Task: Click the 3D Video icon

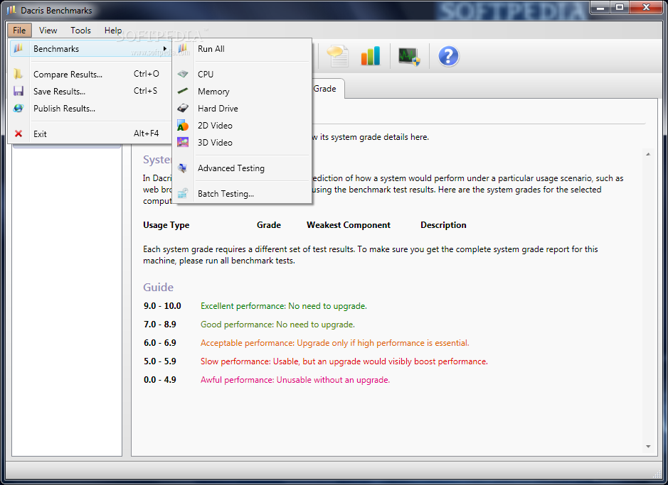Action: (x=183, y=142)
